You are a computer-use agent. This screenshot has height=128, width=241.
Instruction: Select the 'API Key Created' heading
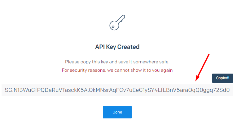[117, 47]
